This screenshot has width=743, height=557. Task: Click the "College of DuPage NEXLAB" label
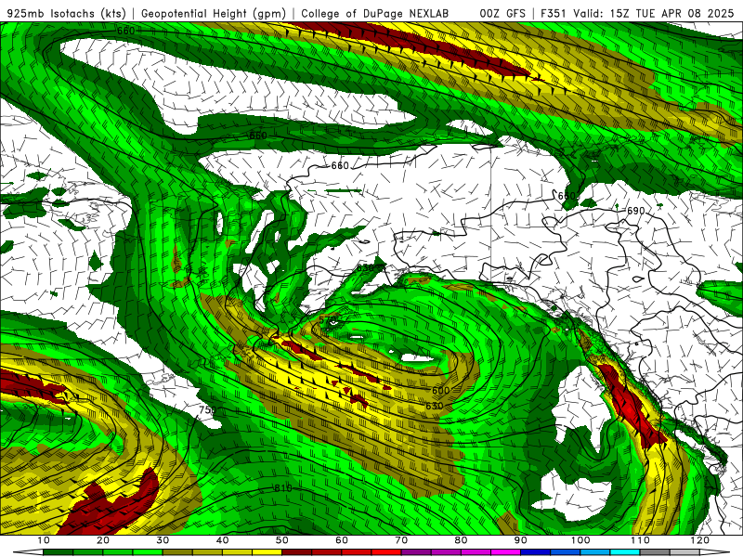[x=375, y=13]
